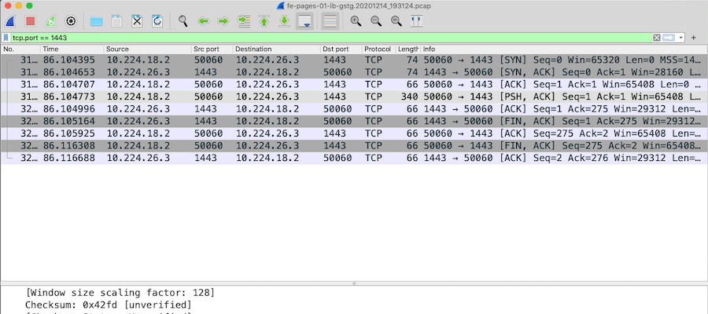Screen dimensions: 708x314
Task: Close this capture file icon
Action: [x=137, y=21]
